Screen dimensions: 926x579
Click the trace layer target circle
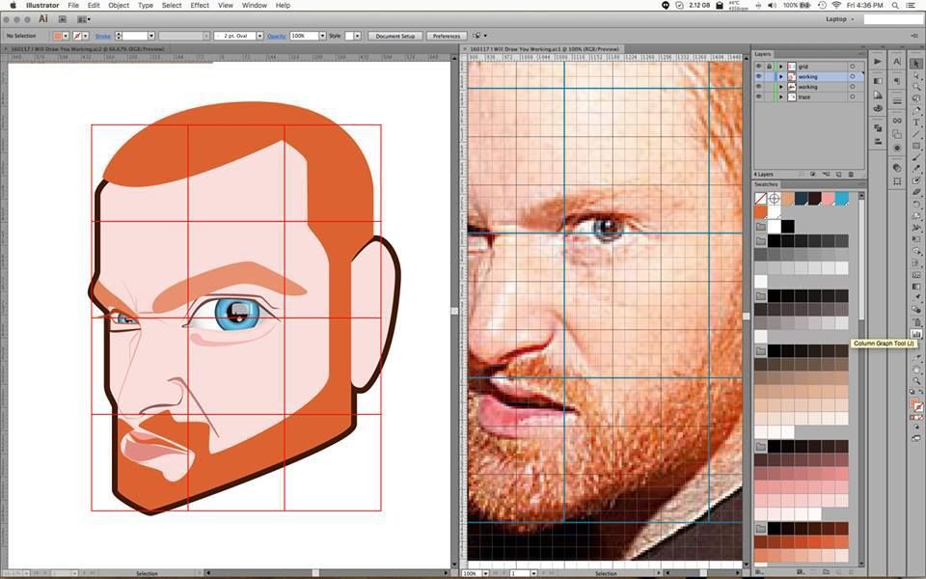(852, 96)
